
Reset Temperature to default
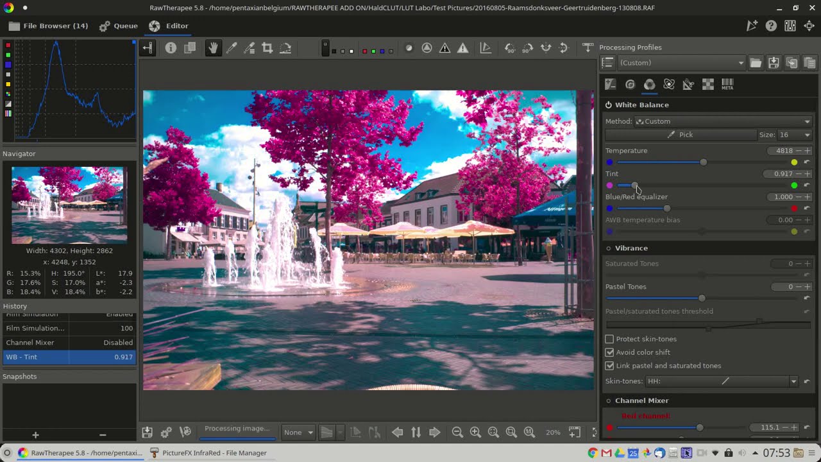click(x=807, y=162)
